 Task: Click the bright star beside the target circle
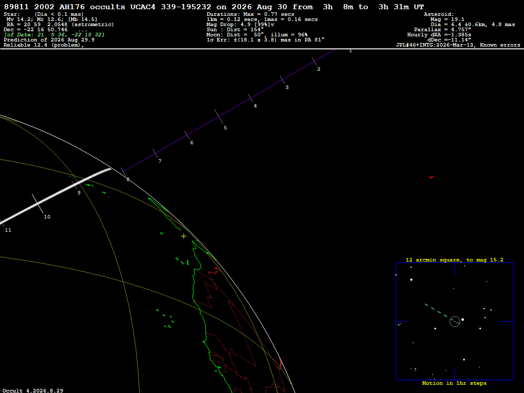coord(463,320)
